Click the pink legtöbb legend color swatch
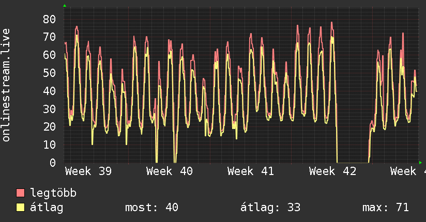Screen dimensions: 426x222 (x=20, y=193)
